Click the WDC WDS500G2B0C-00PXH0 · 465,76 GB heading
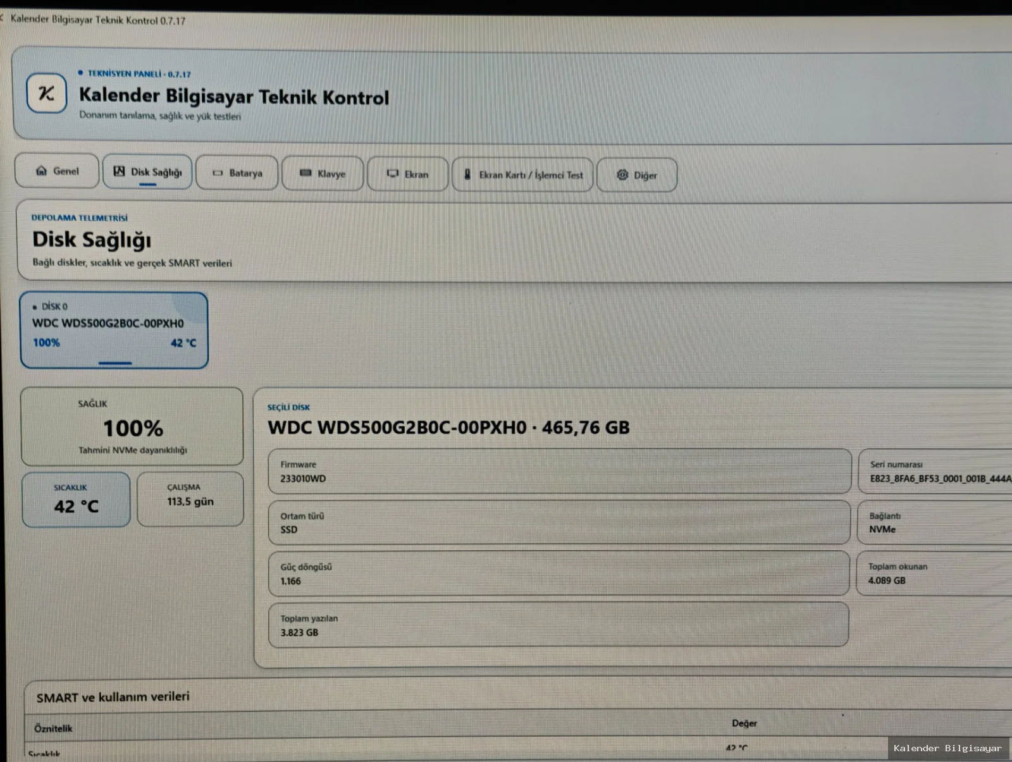 coord(448,427)
